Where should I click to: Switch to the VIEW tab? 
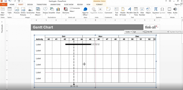[x=88, y=4]
